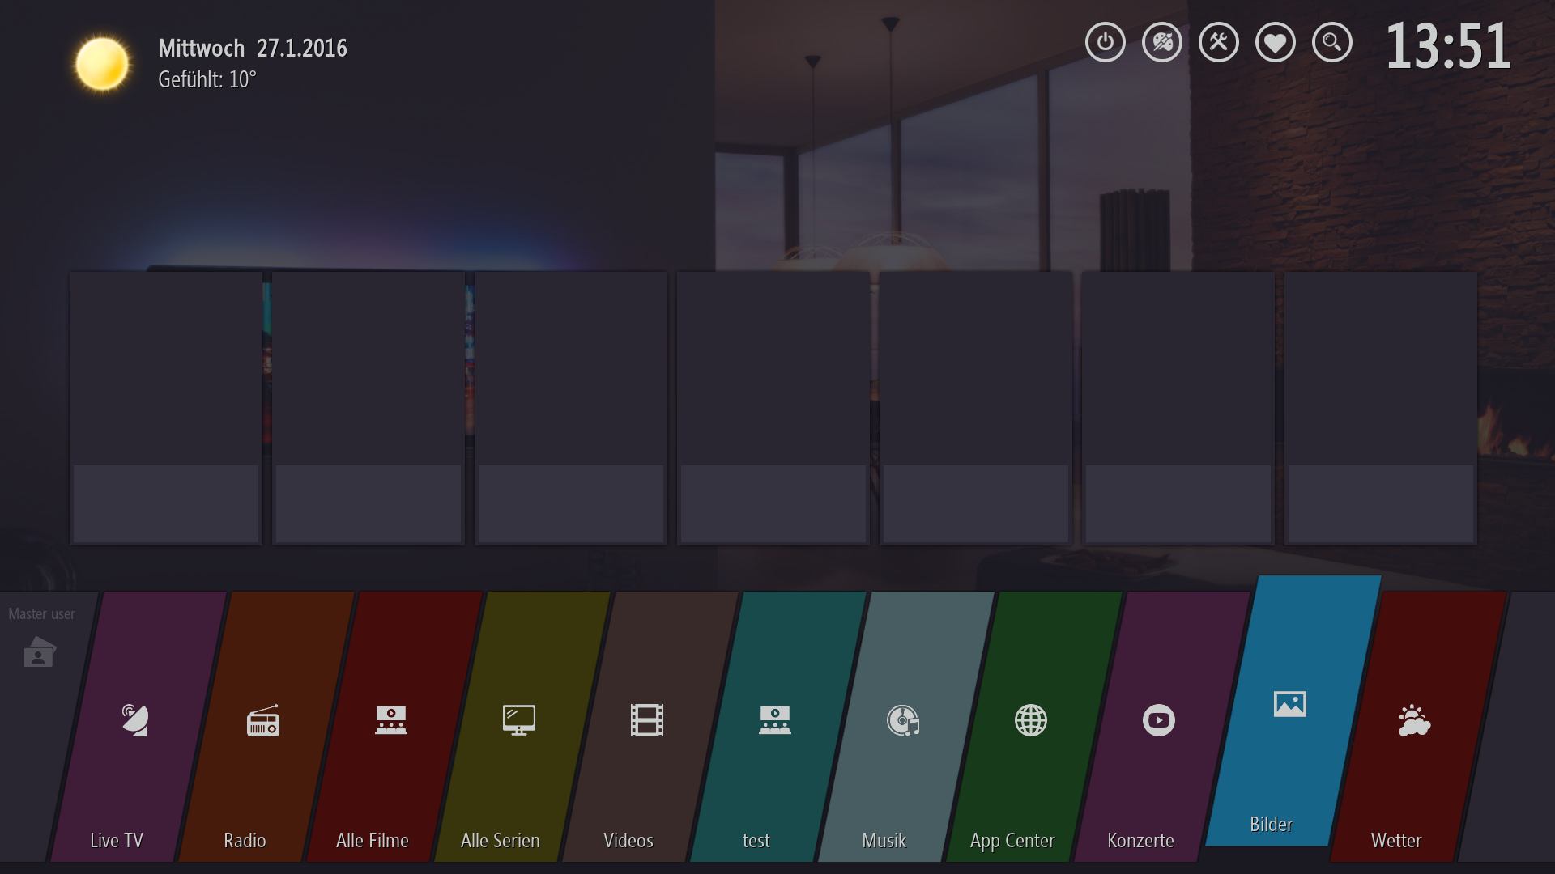
Task: Select the Live TV menu label
Action: click(x=117, y=840)
